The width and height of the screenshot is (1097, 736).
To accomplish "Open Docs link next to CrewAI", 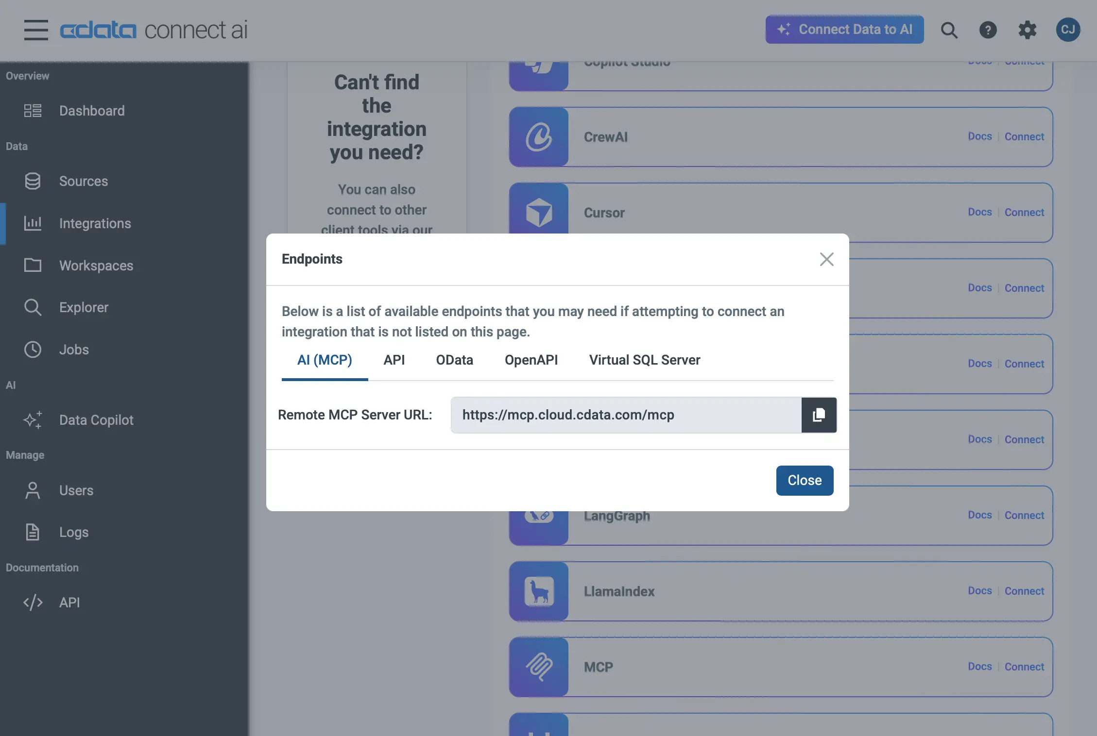I will click(979, 136).
